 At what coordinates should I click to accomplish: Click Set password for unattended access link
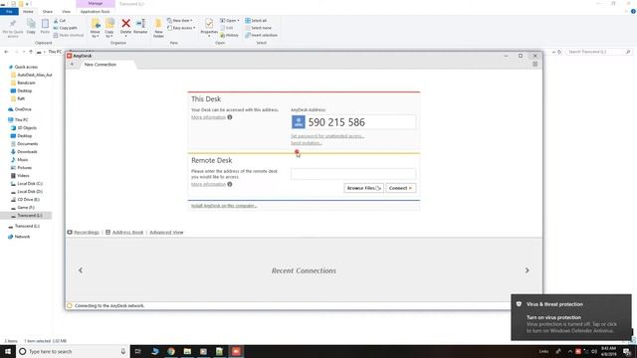pyautogui.click(x=327, y=136)
